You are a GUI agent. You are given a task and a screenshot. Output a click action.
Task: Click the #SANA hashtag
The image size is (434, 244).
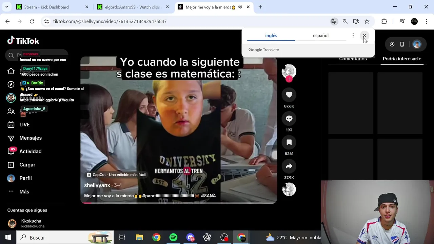click(x=208, y=196)
